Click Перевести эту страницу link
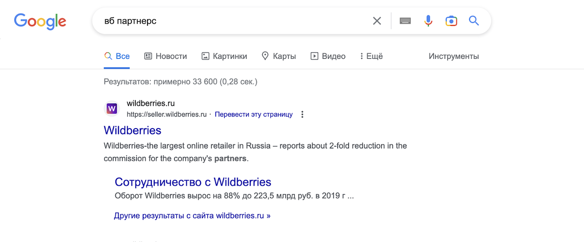Image resolution: width=584 pixels, height=242 pixels. 254,114
